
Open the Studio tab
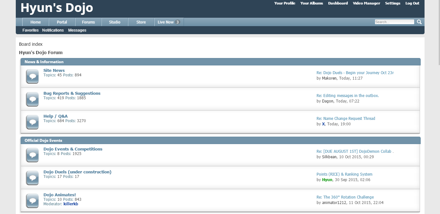(x=115, y=22)
